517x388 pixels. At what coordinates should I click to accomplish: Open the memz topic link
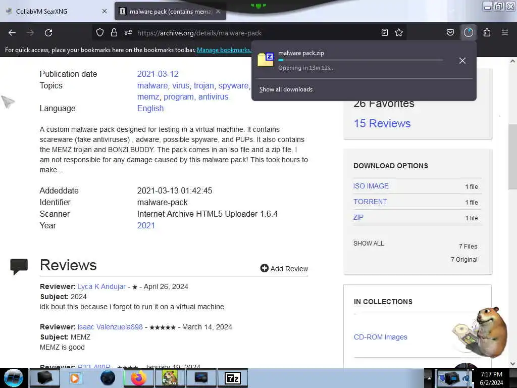[148, 97]
